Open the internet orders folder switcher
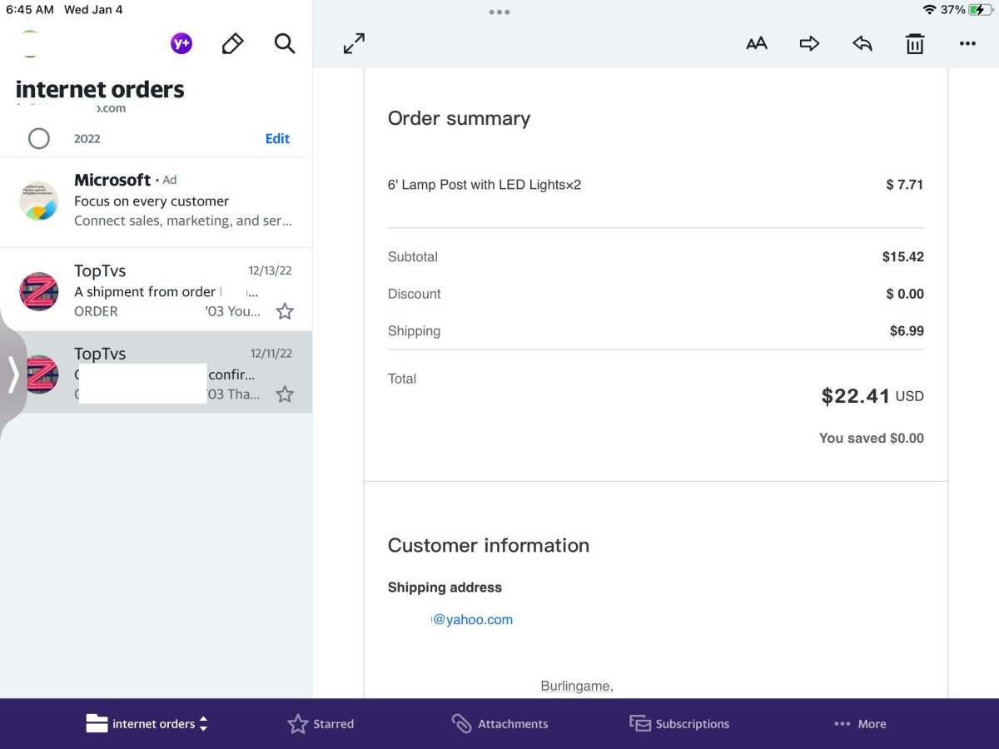The height and width of the screenshot is (749, 999). click(x=147, y=724)
